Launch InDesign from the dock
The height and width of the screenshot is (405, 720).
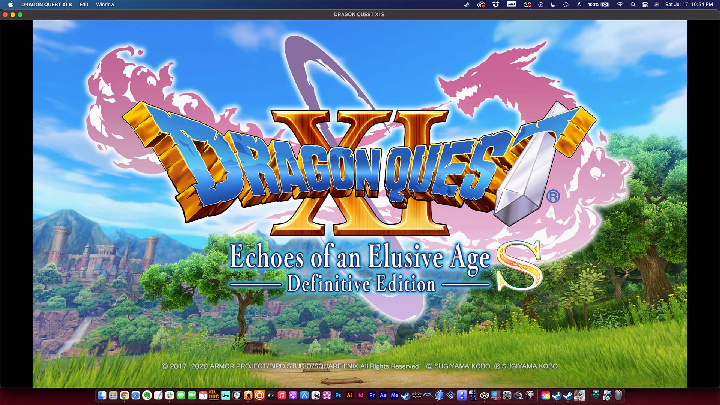360,395
